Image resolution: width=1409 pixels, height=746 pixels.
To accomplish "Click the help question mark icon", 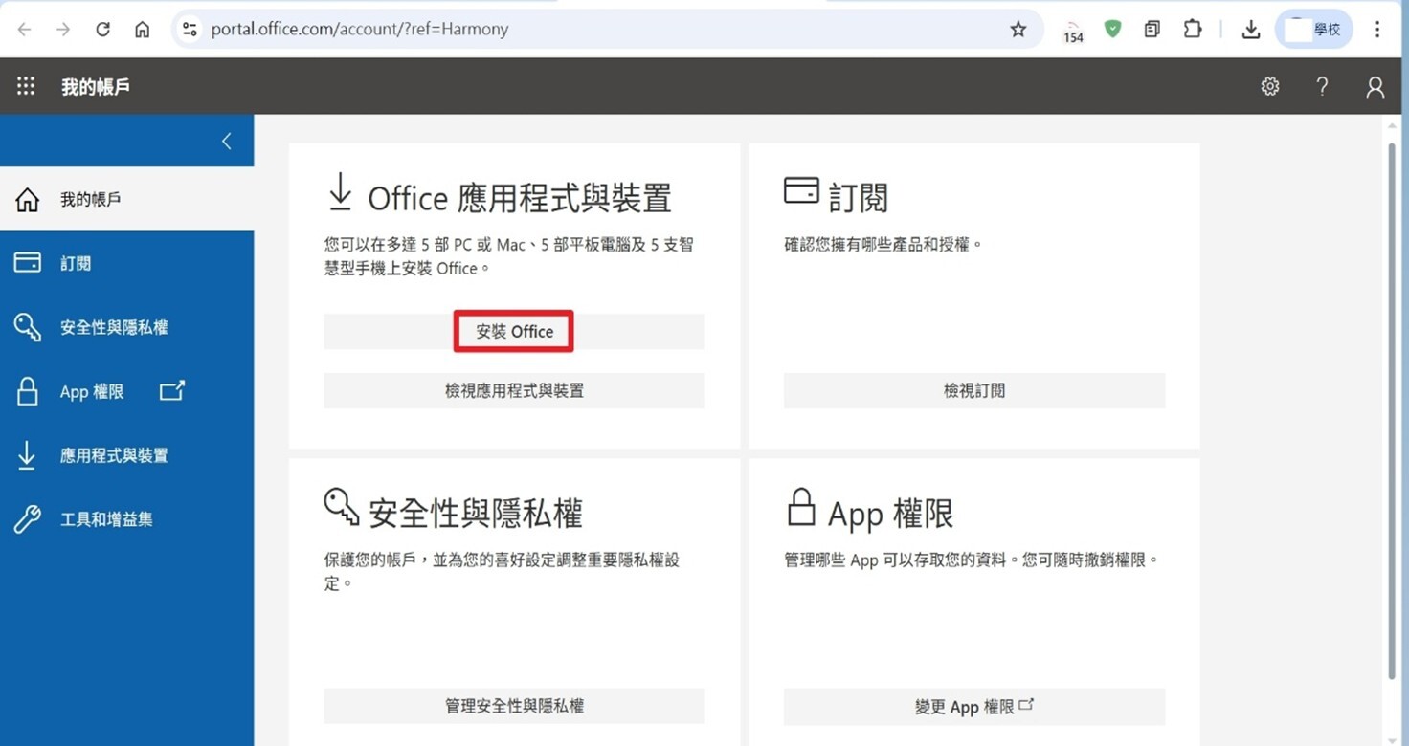I will click(1322, 87).
